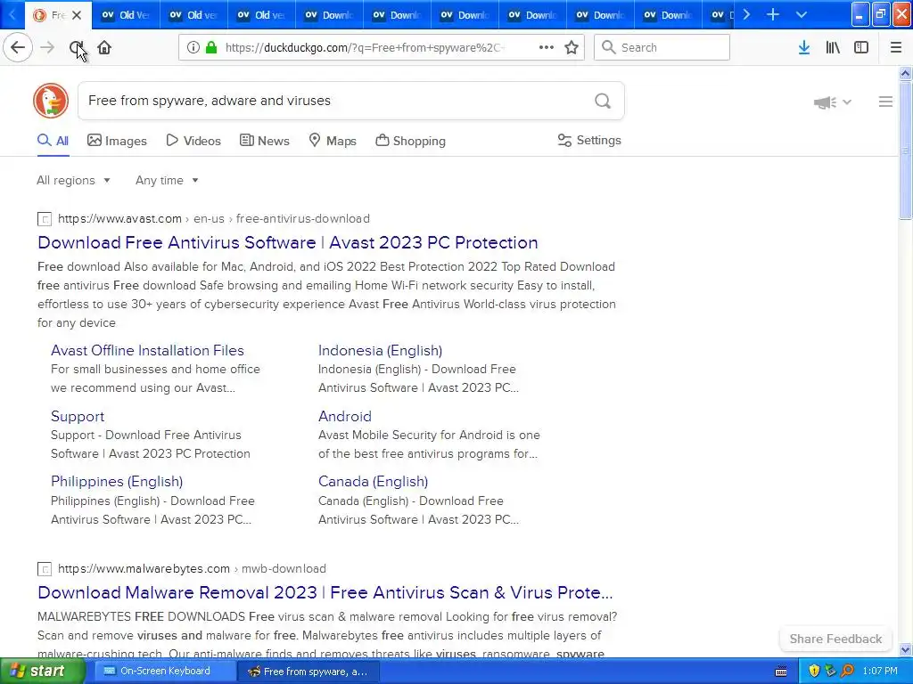Open Avast 'Download Free Antivirus Software' result
Viewport: 913px width, 684px height.
click(x=288, y=242)
